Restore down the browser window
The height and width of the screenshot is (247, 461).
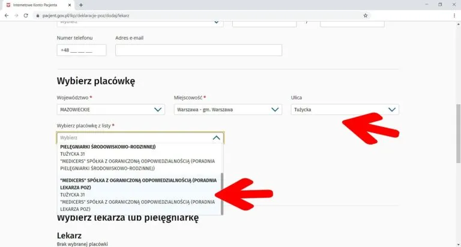click(440, 5)
